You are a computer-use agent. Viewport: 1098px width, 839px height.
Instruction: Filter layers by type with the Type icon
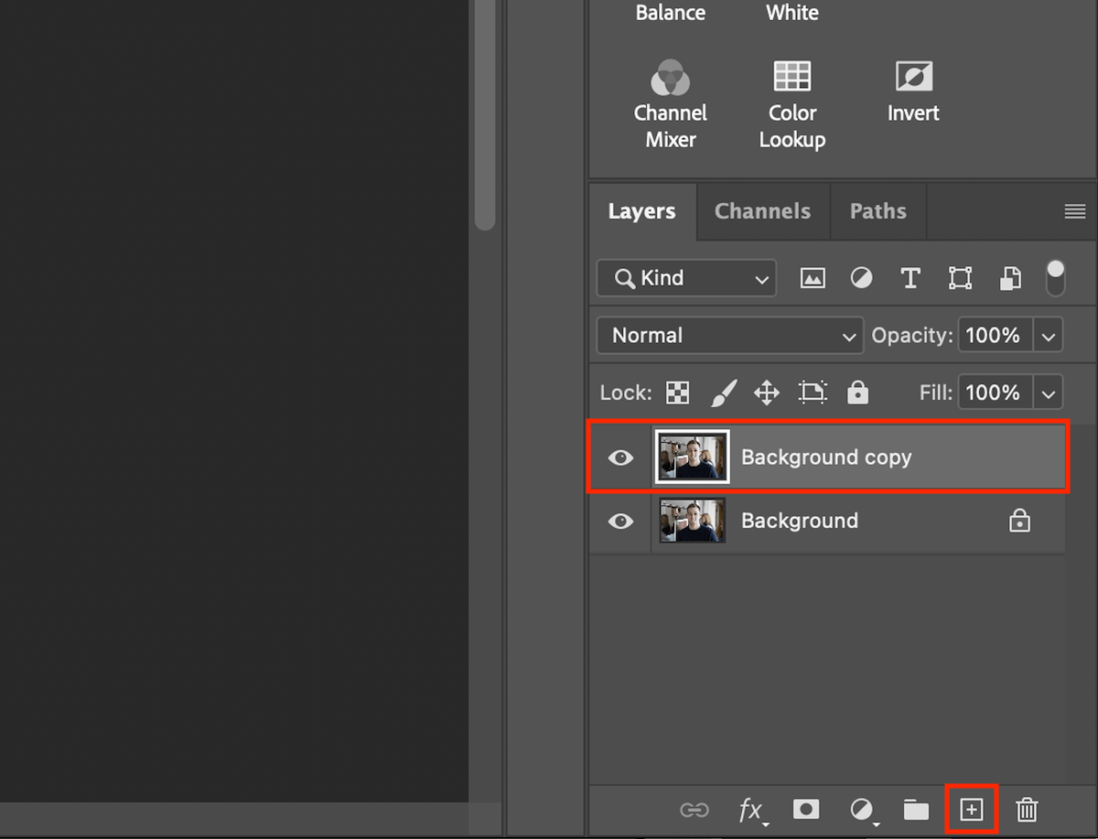(910, 277)
